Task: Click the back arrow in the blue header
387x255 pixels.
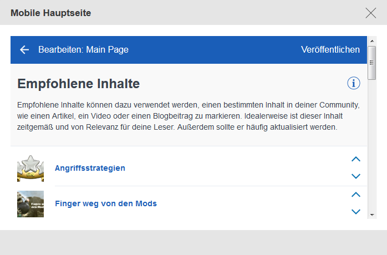Action: 24,50
